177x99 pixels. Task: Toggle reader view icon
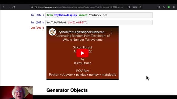click(x=129, y=7)
